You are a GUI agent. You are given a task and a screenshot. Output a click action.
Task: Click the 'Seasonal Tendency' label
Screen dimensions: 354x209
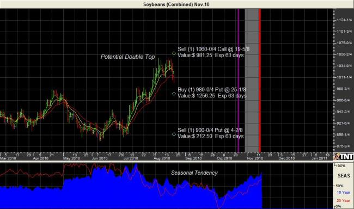(194, 173)
